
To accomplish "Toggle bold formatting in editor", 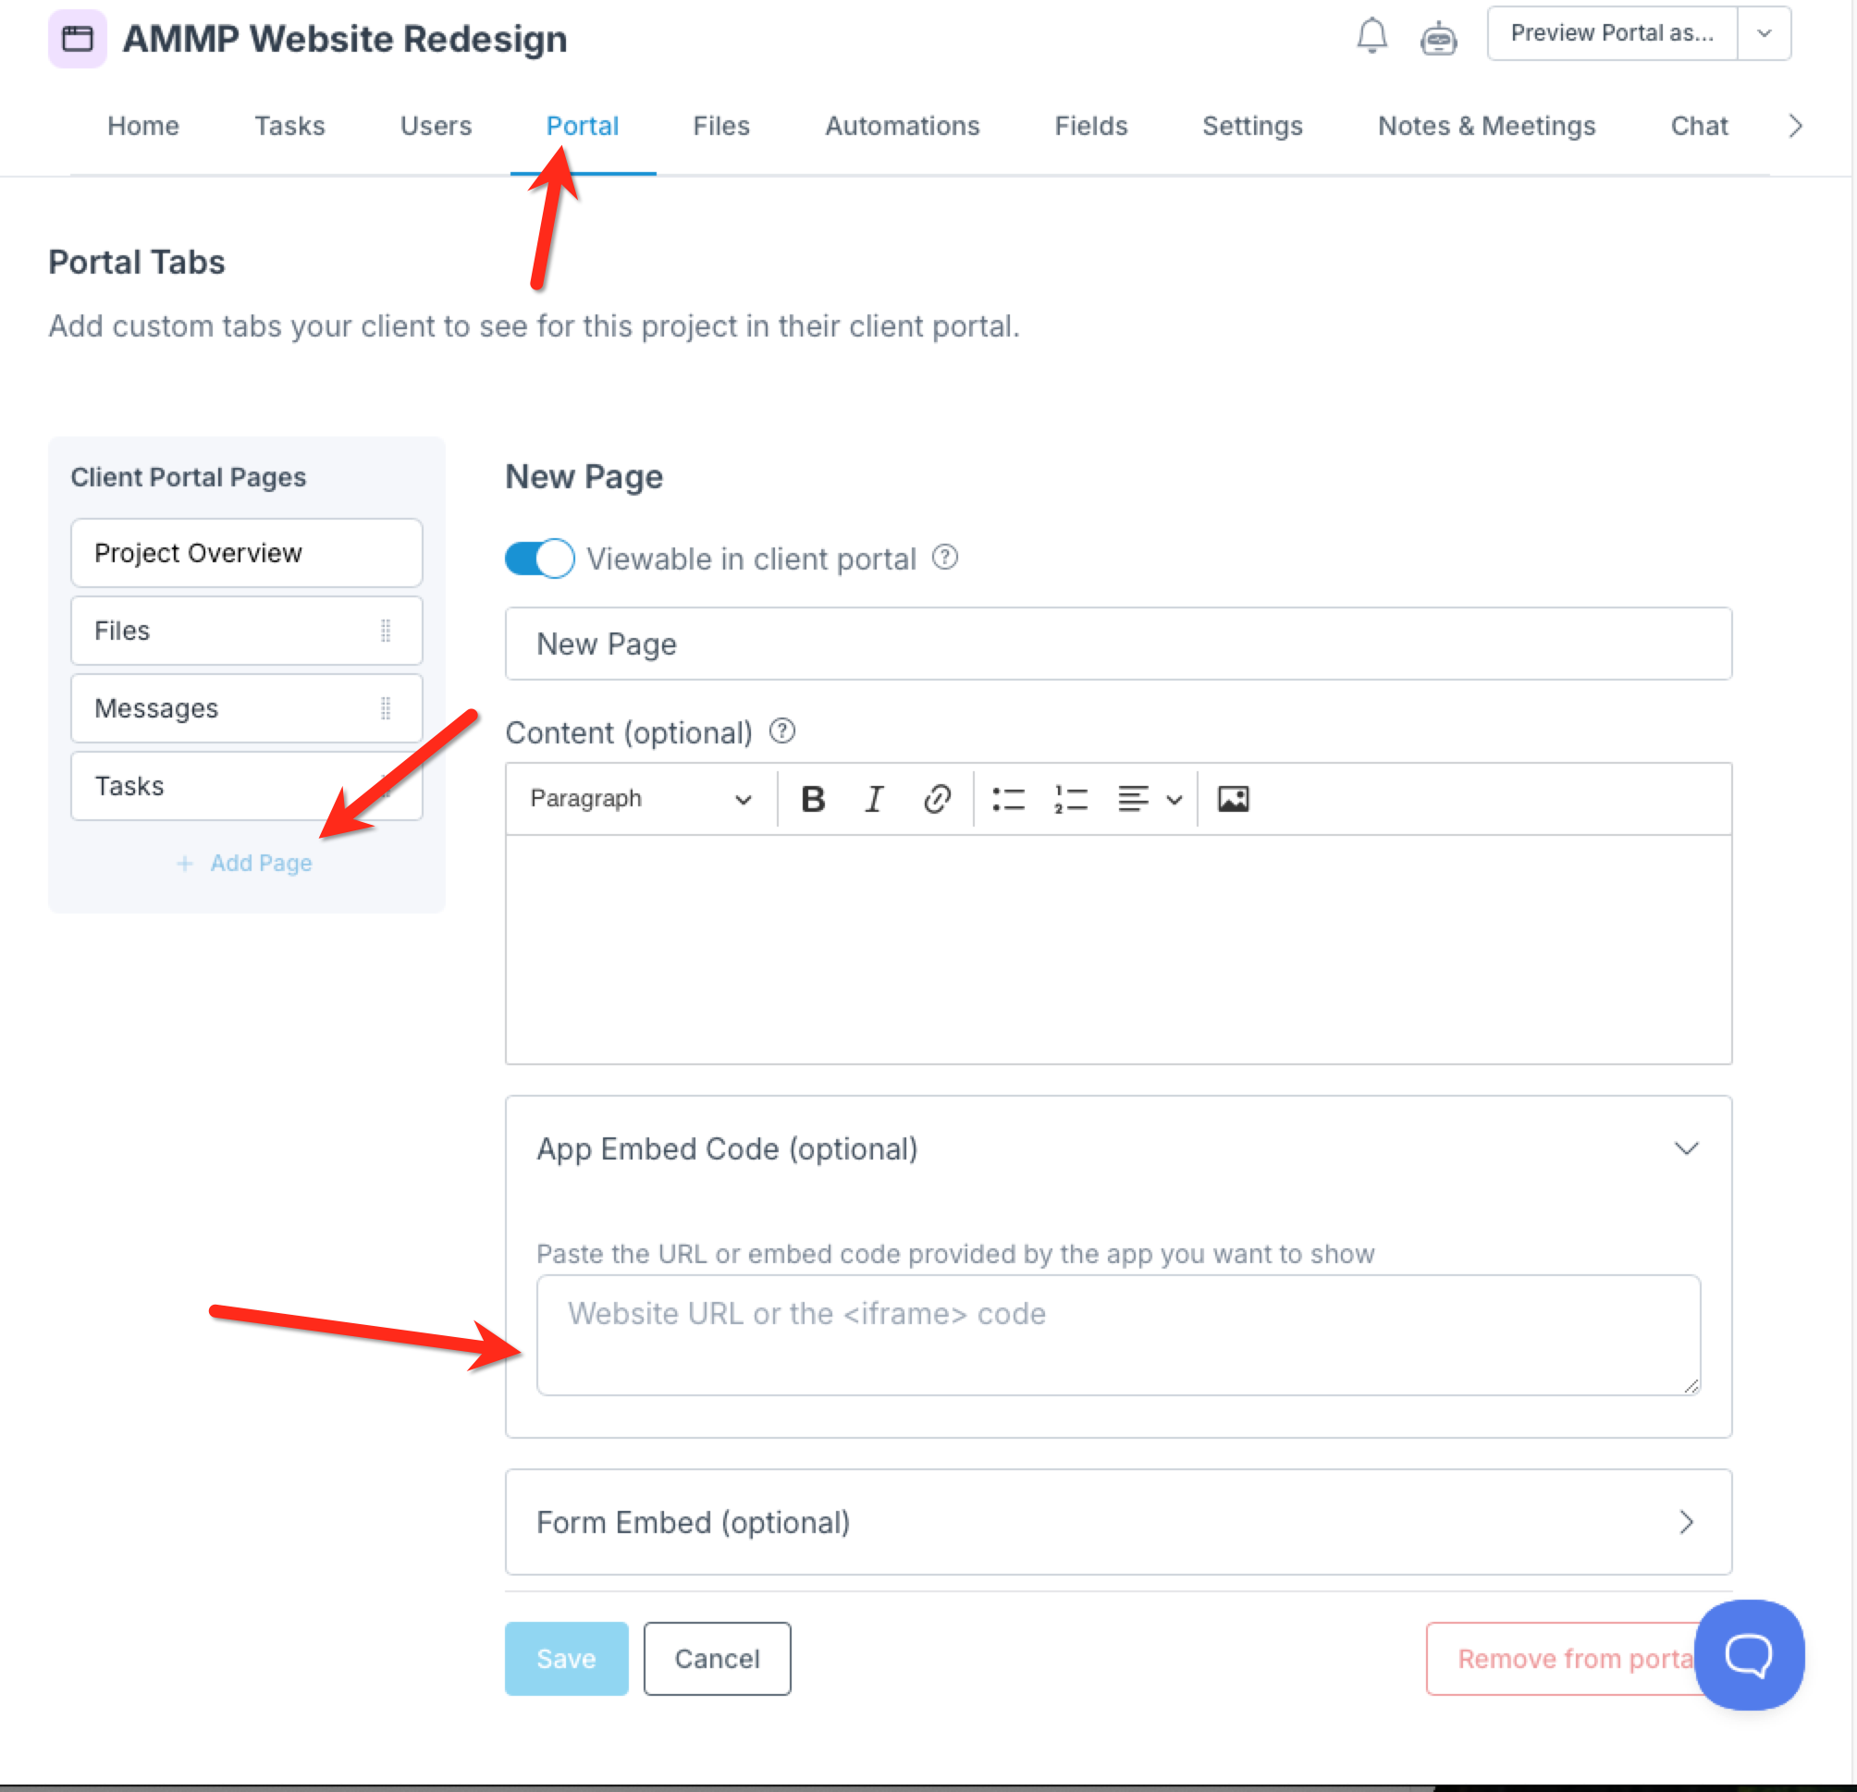I will click(x=812, y=798).
